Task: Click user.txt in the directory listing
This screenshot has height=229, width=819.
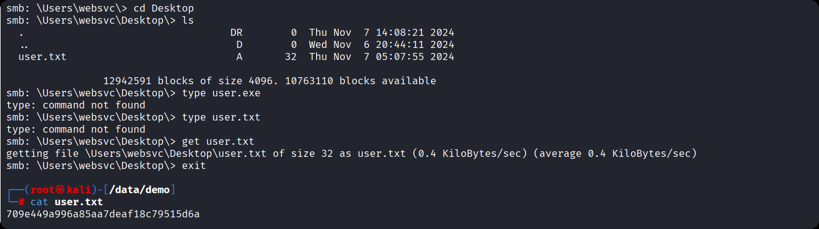Action: point(42,56)
